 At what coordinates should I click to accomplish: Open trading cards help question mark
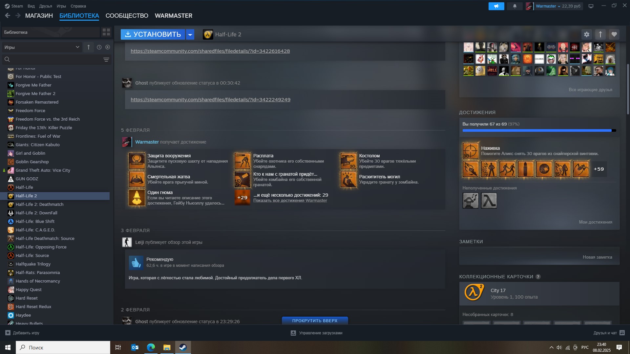pos(538,277)
